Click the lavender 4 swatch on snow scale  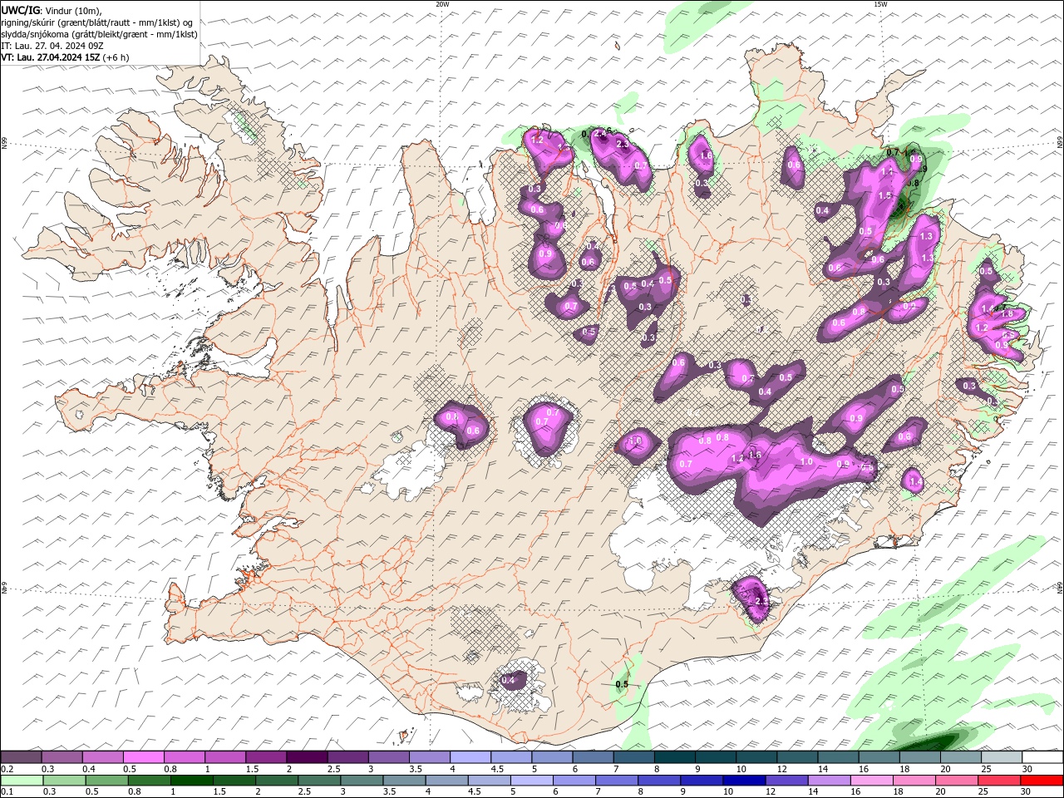[x=470, y=757]
